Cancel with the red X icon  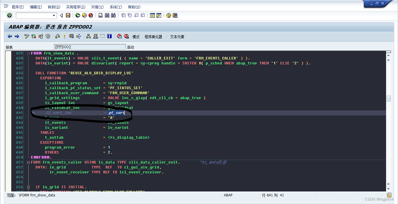click(x=91, y=15)
